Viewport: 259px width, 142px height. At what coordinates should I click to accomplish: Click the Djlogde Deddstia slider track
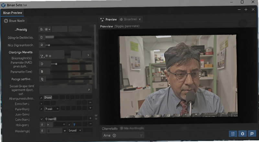point(69,37)
